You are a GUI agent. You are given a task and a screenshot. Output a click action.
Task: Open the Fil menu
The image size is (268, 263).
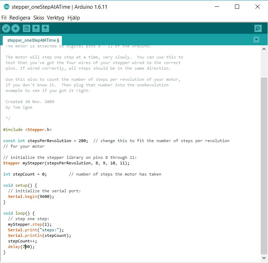[x=4, y=18]
